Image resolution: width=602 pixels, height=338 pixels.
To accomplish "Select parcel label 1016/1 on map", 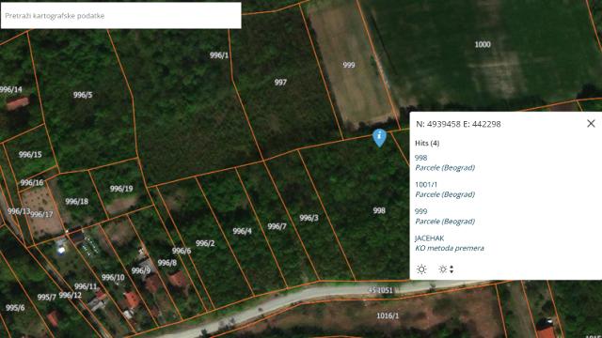I will [388, 315].
